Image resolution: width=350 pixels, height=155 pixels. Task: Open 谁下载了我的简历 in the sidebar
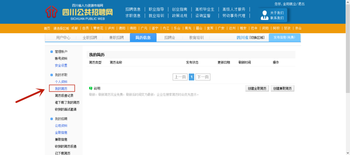67,102
